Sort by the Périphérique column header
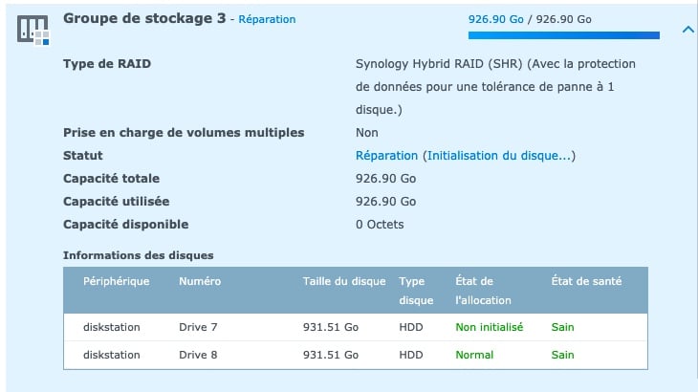698x392 pixels. 117,282
